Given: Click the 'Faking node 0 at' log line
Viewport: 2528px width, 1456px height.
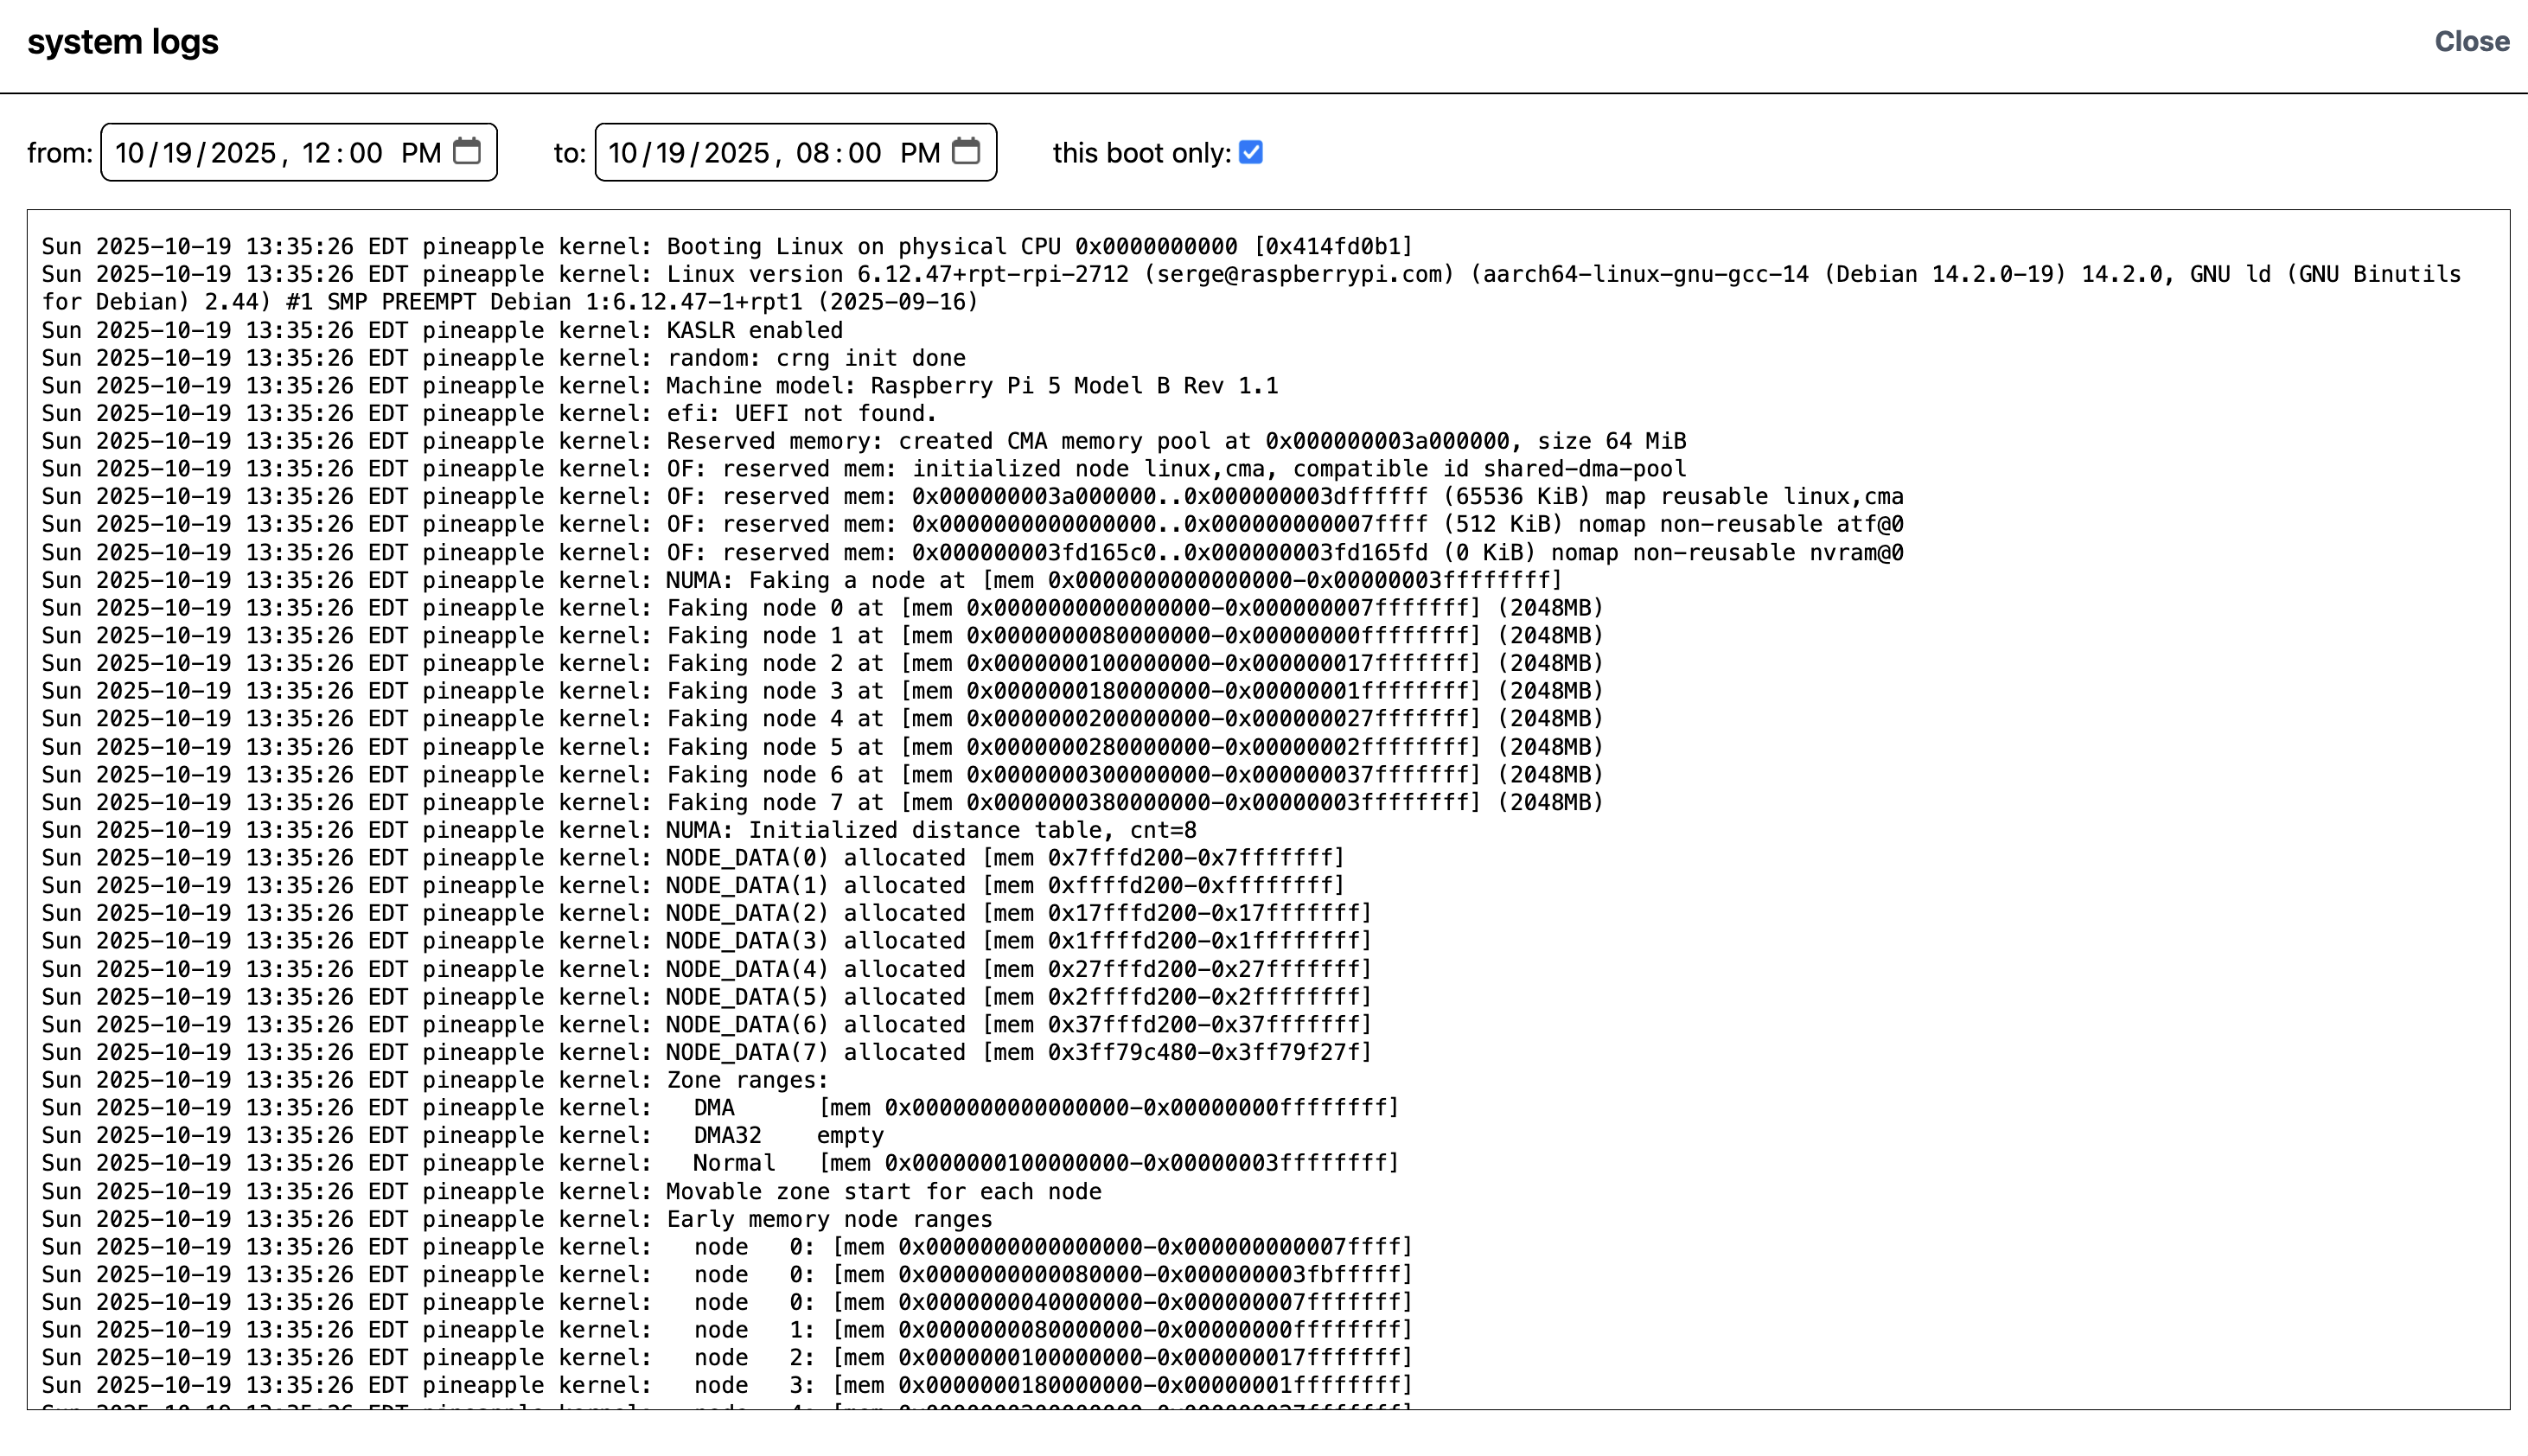Looking at the screenshot, I should coord(822,608).
